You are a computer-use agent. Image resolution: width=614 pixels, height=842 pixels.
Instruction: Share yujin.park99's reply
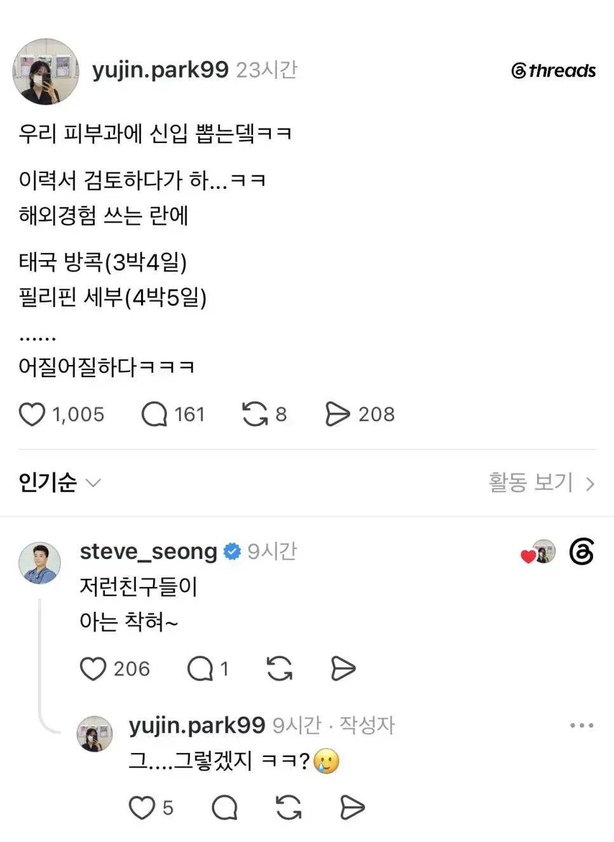(352, 808)
